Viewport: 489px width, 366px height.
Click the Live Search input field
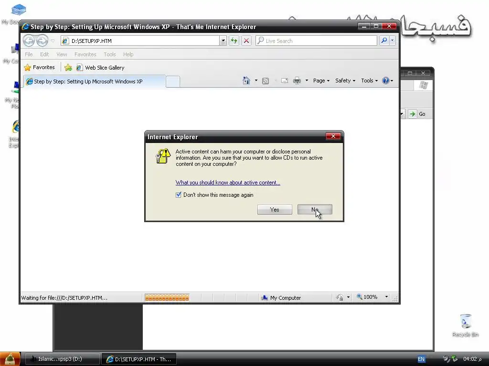[x=316, y=41]
